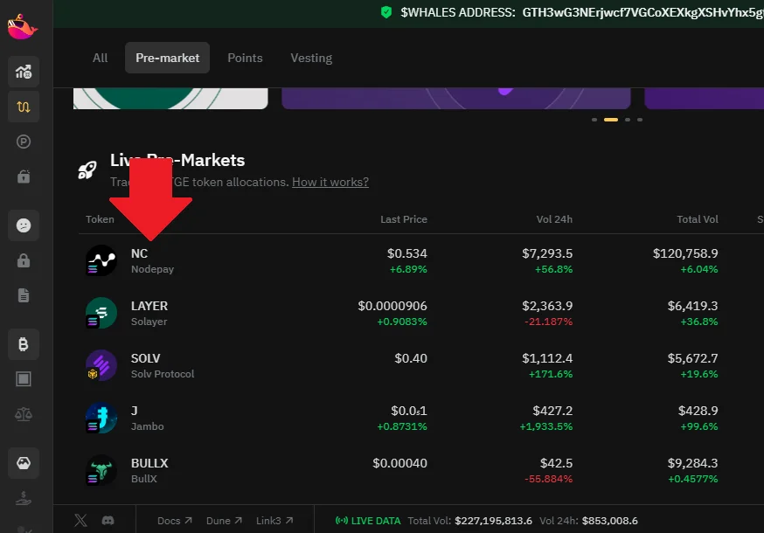Click the -21.187% volume change value
The height and width of the screenshot is (533, 764).
pyautogui.click(x=548, y=322)
